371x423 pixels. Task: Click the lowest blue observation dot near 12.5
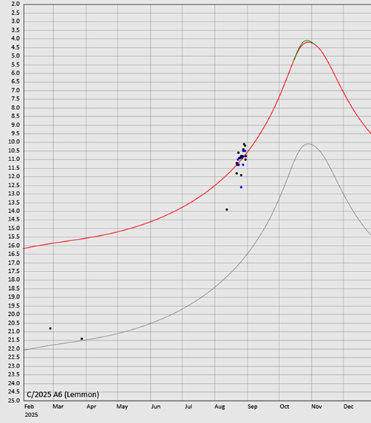241,187
